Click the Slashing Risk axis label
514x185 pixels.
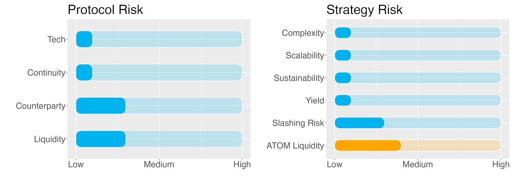298,123
